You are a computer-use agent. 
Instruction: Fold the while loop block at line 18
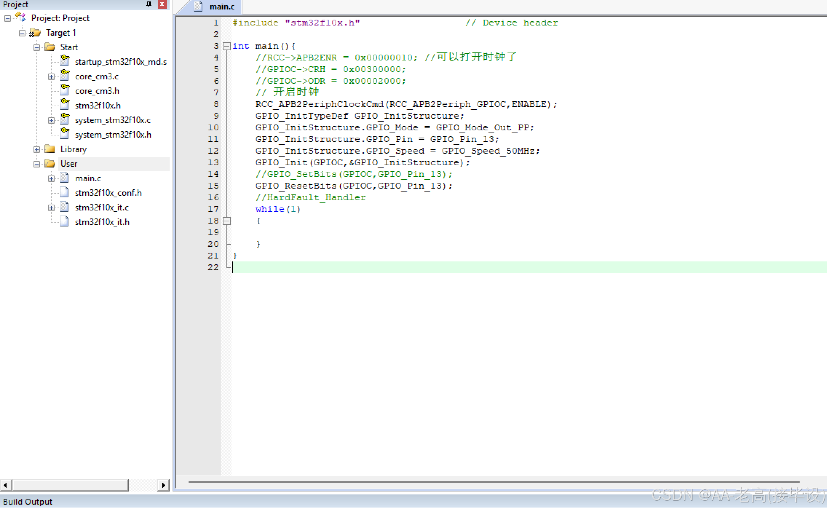pyautogui.click(x=227, y=221)
